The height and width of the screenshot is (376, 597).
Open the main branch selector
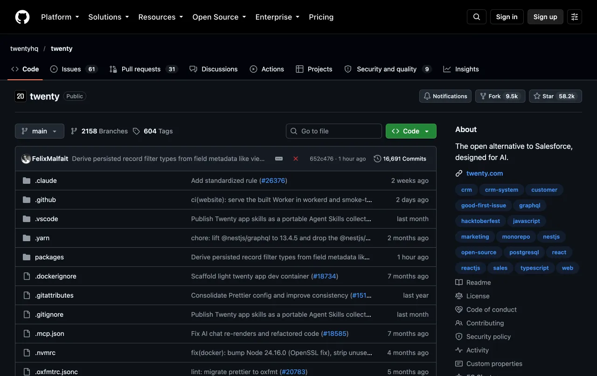point(40,131)
